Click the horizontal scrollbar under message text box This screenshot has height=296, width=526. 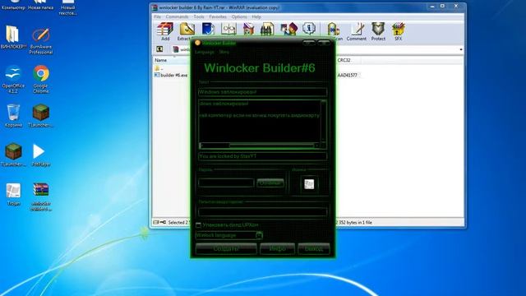(x=259, y=146)
